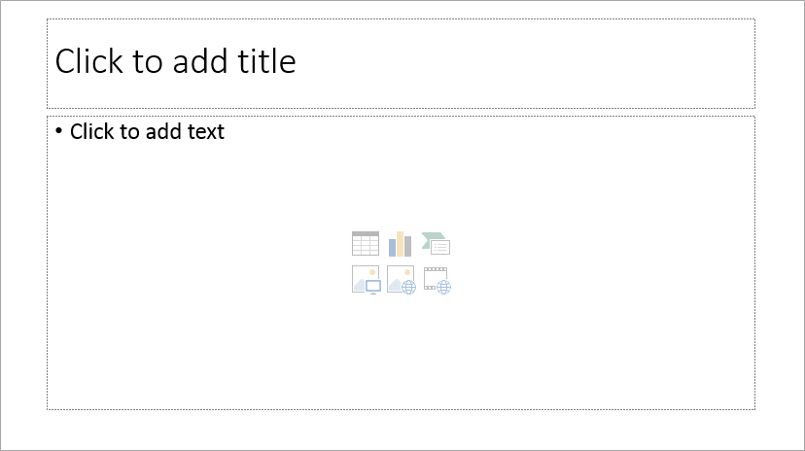
Task: Click empty space right of 'Click to add text'
Action: coord(488,131)
